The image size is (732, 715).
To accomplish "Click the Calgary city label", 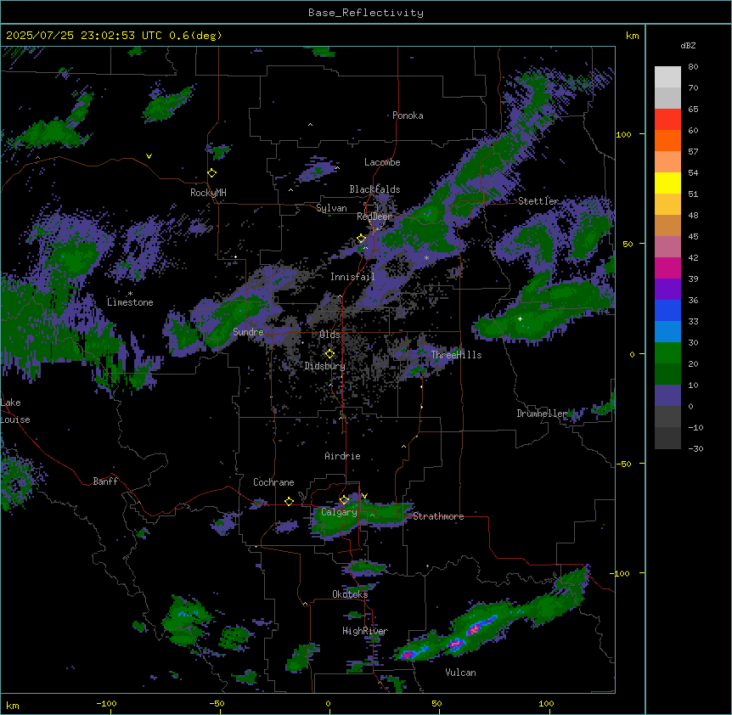I will pyautogui.click(x=339, y=512).
